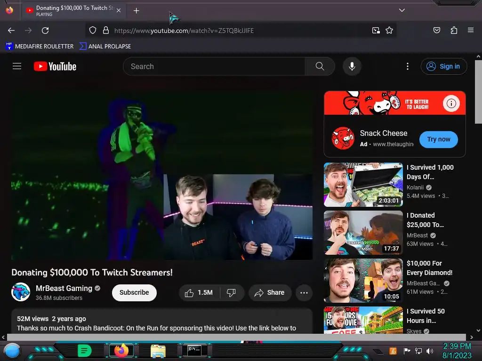This screenshot has height=361, width=482.
Task: Click the network tray icon
Action: (x=418, y=351)
